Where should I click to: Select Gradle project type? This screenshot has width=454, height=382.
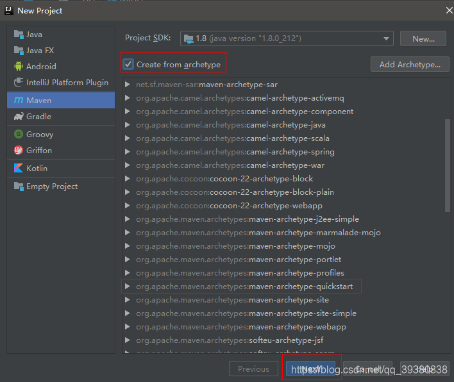click(x=61, y=117)
